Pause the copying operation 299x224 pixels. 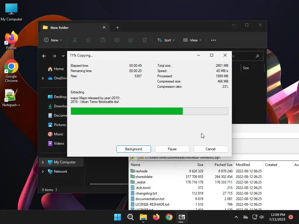tap(172, 149)
